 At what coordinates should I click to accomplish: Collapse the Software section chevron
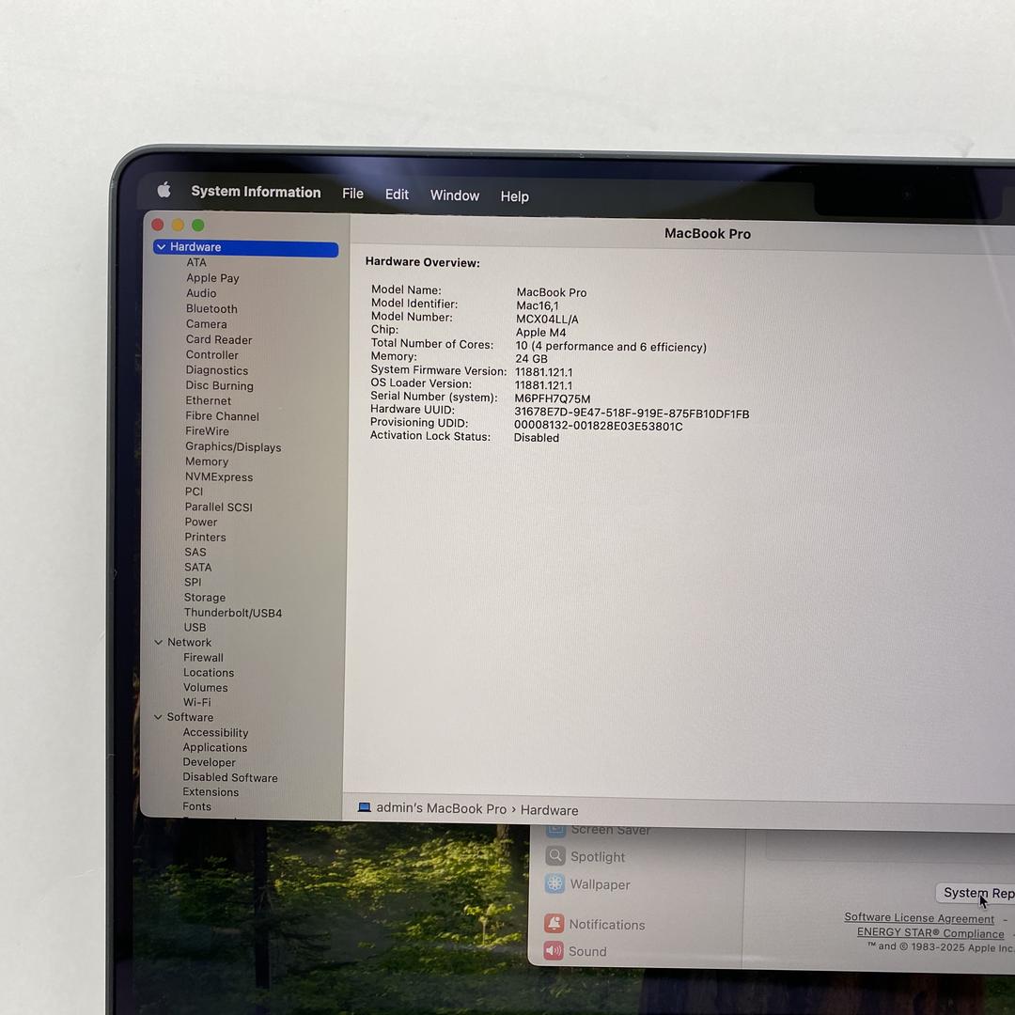(158, 716)
